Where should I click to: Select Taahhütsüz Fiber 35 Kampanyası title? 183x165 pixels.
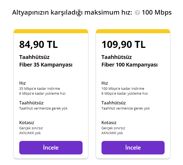[45, 61]
